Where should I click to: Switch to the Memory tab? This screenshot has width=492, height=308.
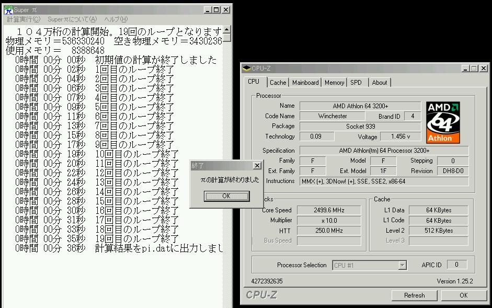(334, 83)
